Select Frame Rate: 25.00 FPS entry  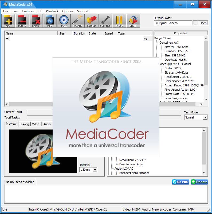[x=179, y=94]
